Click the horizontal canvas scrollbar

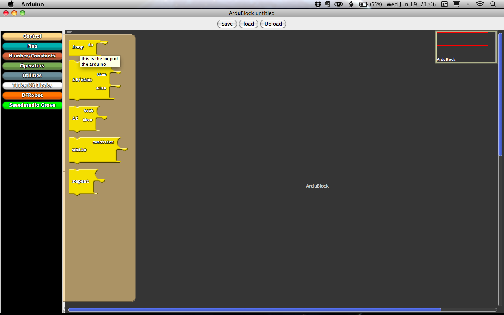(x=254, y=310)
